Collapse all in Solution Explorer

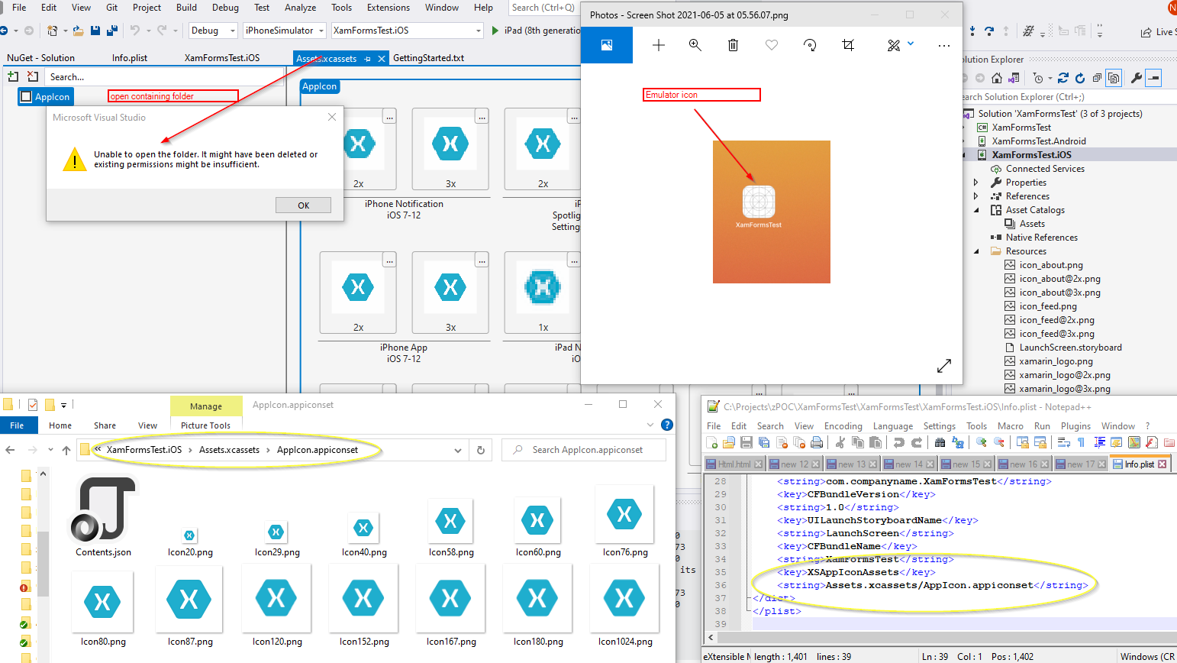[1097, 78]
